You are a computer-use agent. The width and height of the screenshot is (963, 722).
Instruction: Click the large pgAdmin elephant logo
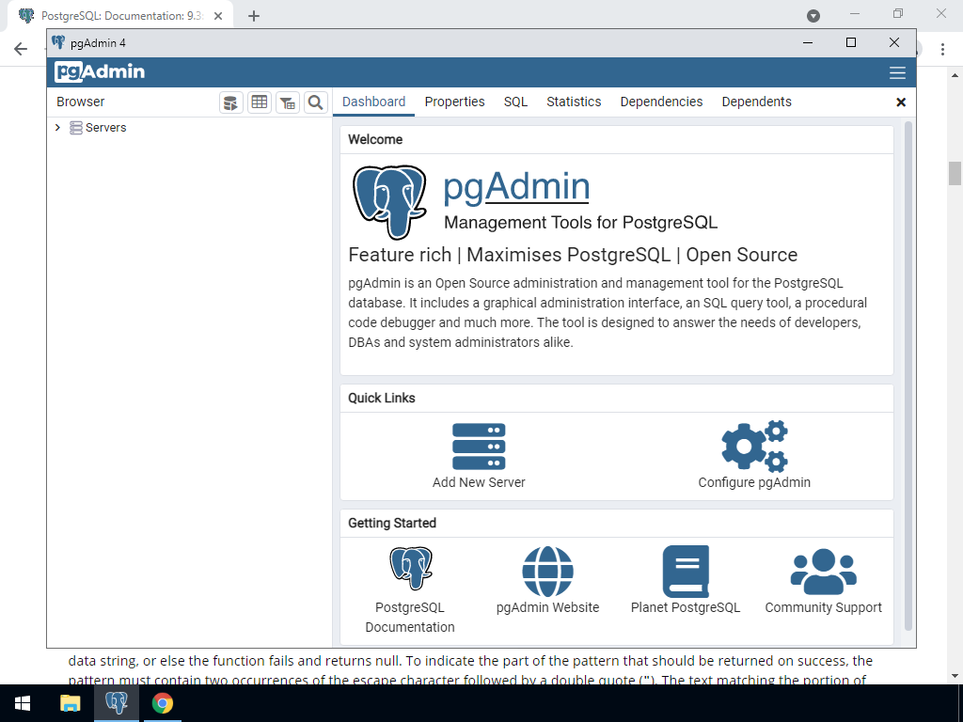point(389,201)
